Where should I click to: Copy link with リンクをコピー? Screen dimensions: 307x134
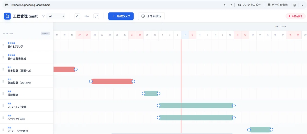click(x=249, y=5)
